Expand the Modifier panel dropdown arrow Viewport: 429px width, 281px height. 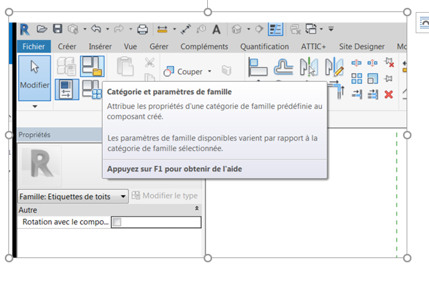coord(34,106)
